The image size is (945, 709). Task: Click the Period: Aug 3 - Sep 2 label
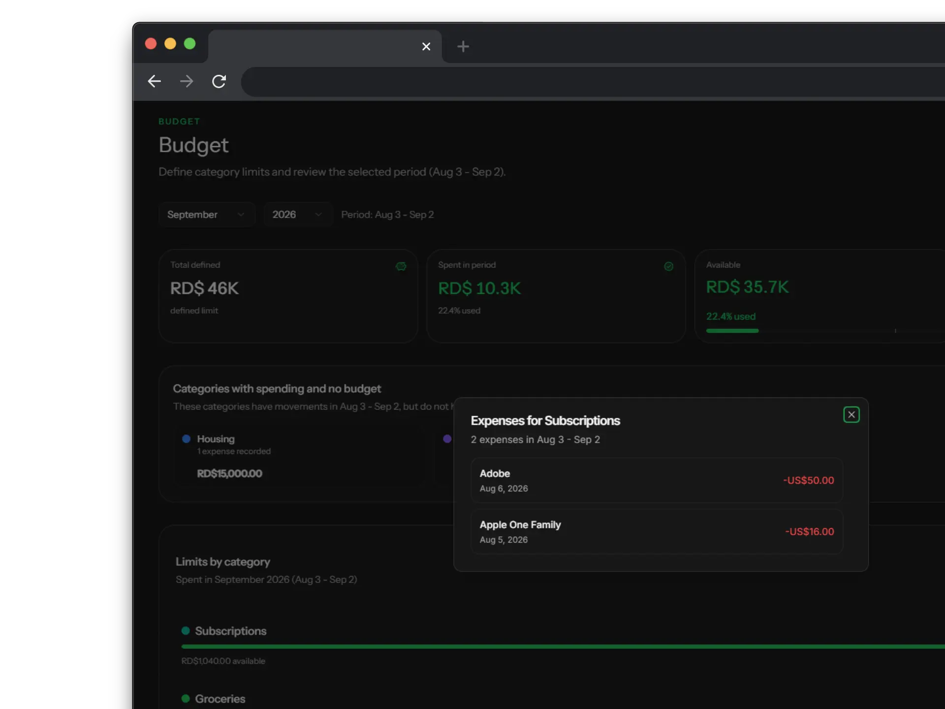pos(387,215)
